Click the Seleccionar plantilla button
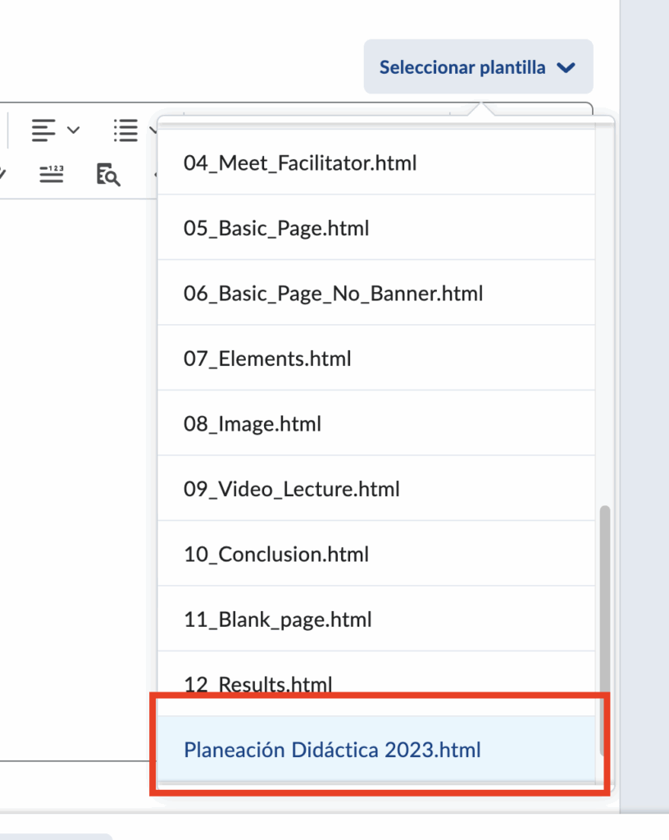669x840 pixels. point(462,67)
